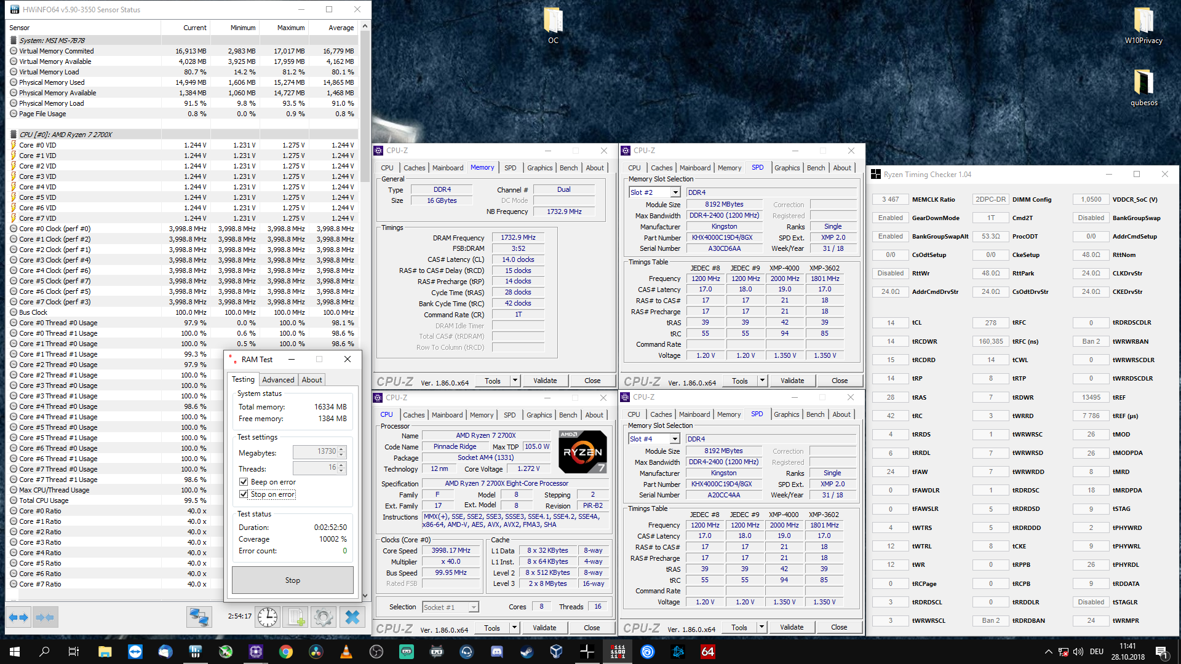Click the logging start sheet icon

296,617
